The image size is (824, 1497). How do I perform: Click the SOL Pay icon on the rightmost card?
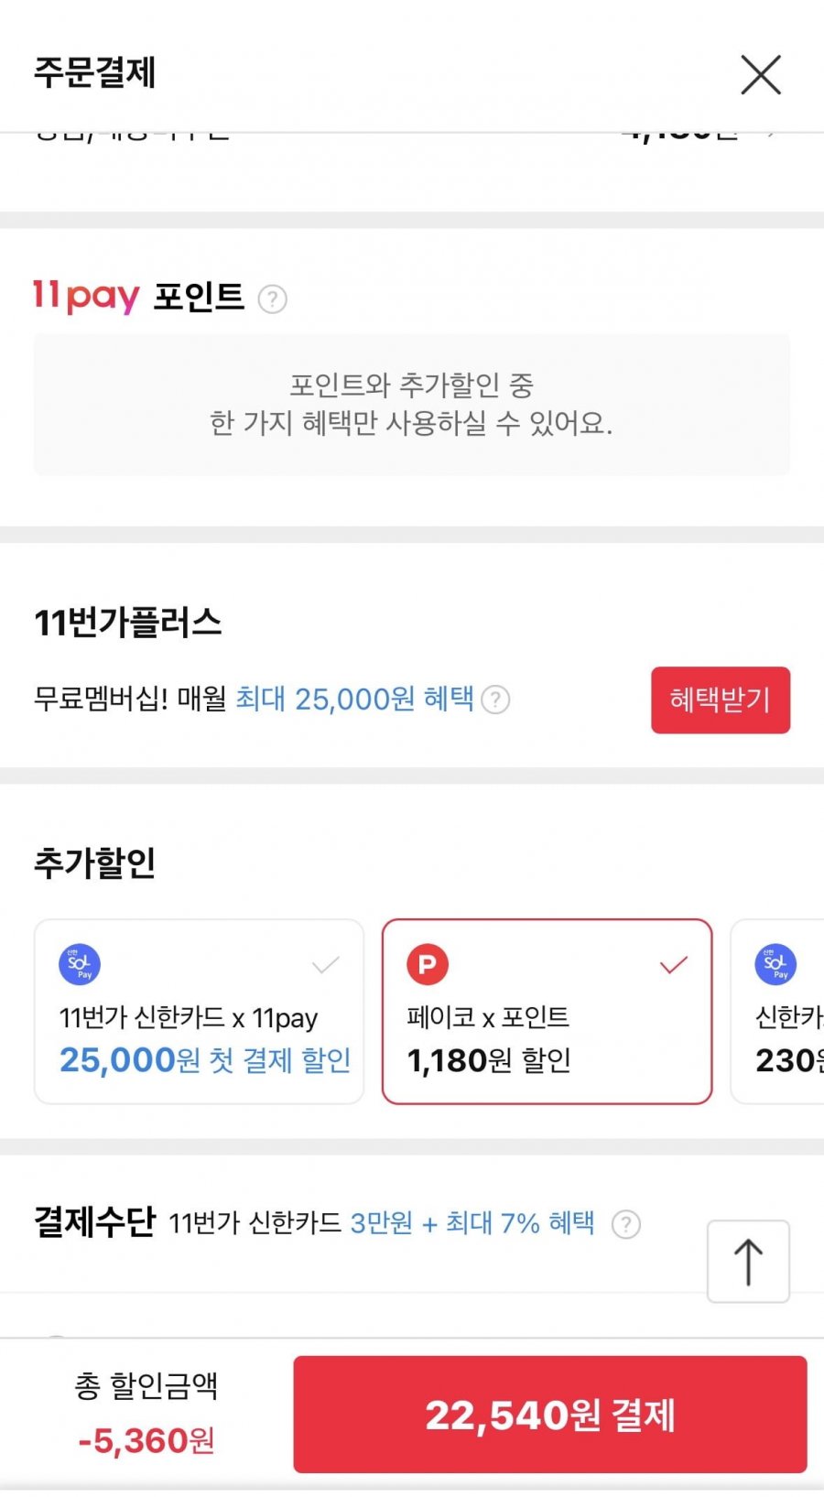pyautogui.click(x=775, y=964)
